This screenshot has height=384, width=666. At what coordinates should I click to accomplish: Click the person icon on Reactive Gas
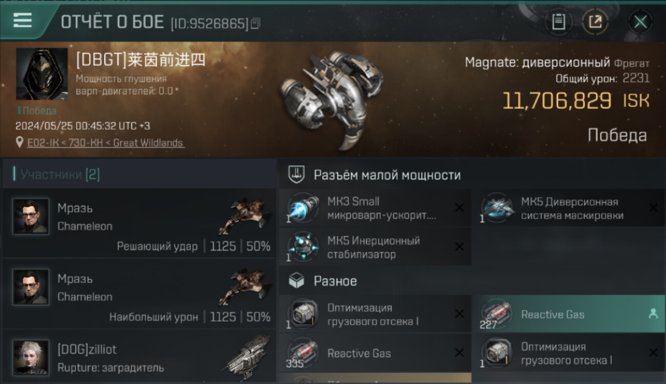tap(653, 314)
